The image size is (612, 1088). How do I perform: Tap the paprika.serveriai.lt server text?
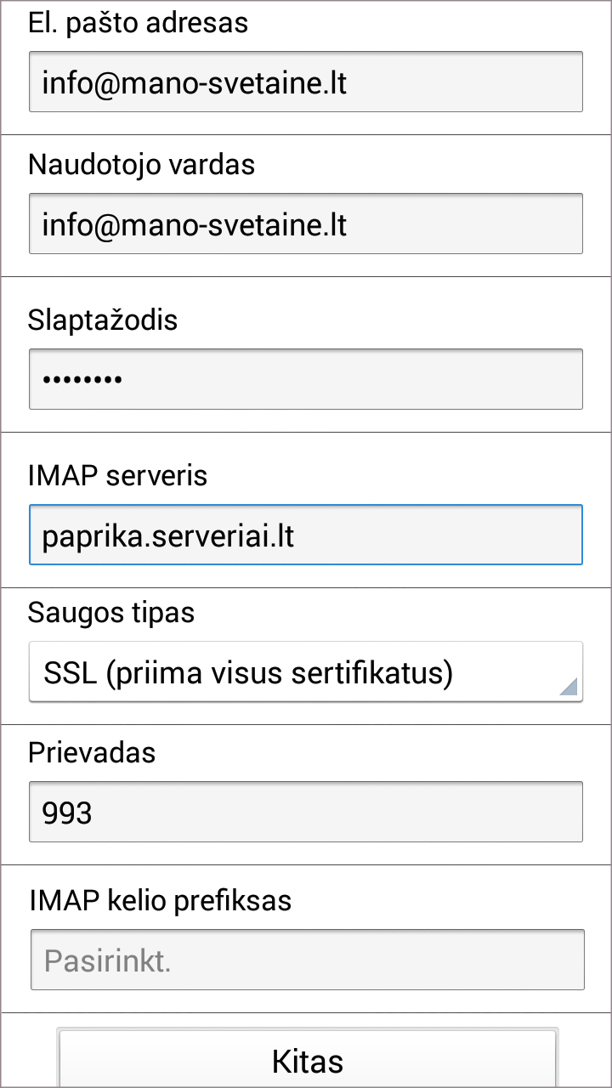coord(168,536)
